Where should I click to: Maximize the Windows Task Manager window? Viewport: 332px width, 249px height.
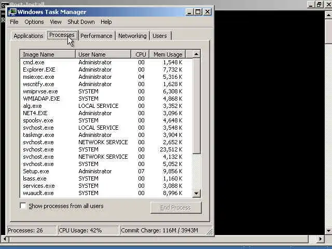point(198,12)
